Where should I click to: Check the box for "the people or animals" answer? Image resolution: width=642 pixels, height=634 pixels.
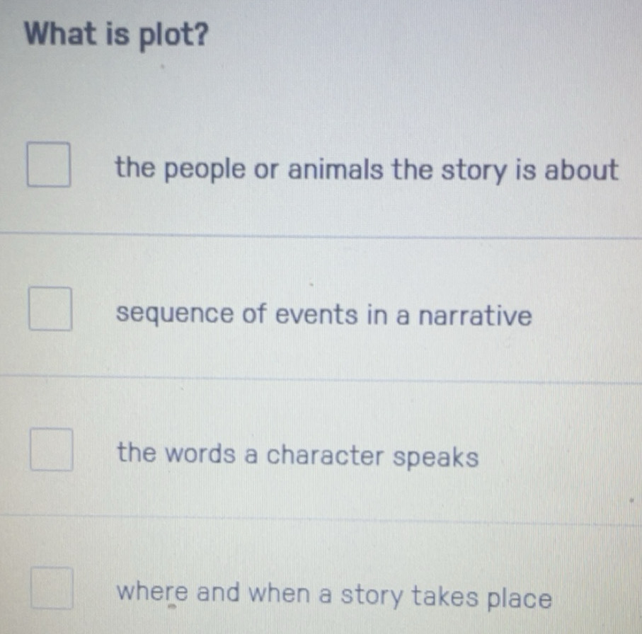(x=49, y=163)
